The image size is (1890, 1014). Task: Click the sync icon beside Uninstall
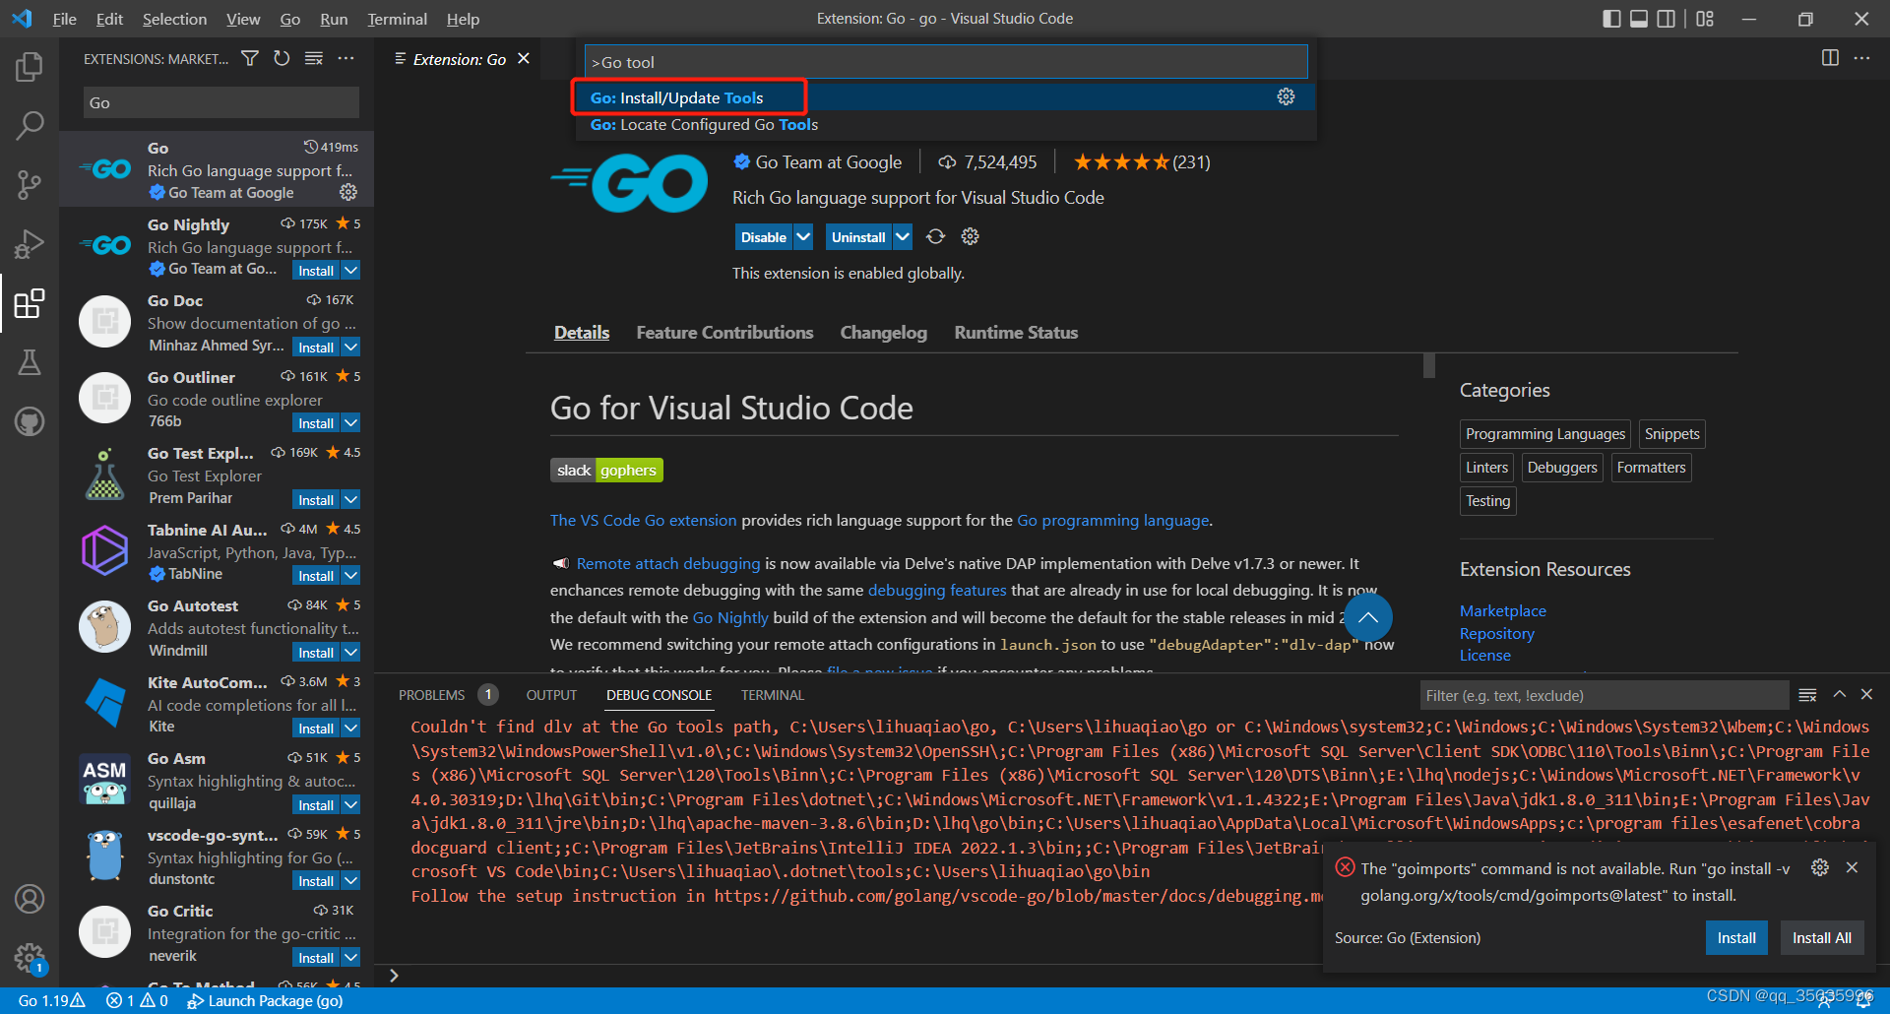935,236
